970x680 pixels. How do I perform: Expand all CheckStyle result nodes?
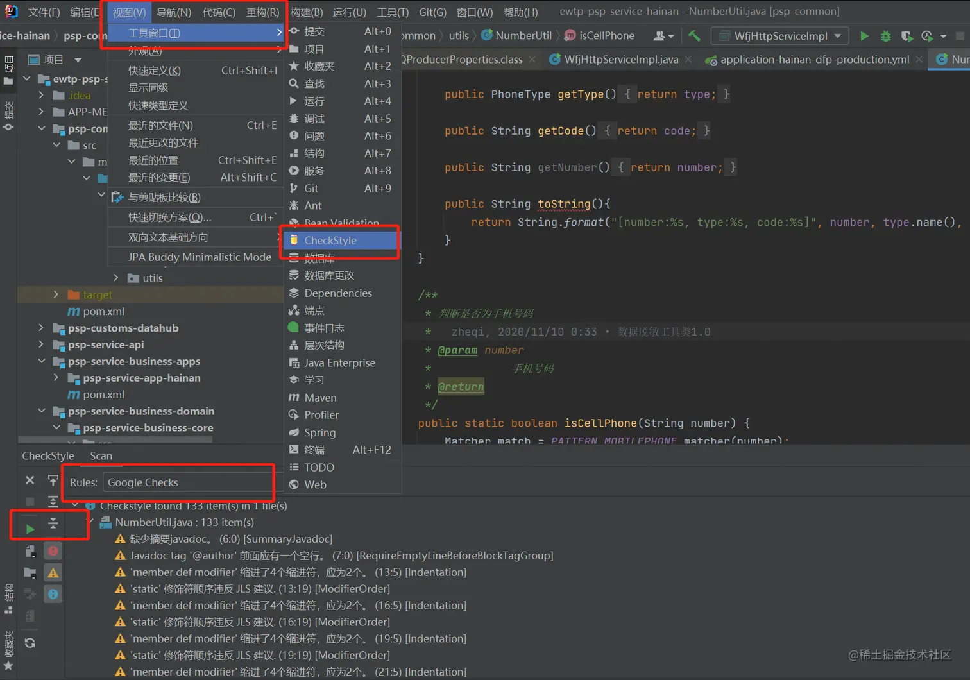tap(53, 501)
